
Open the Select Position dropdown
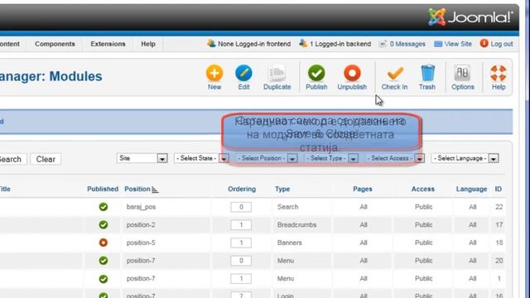[x=267, y=158]
